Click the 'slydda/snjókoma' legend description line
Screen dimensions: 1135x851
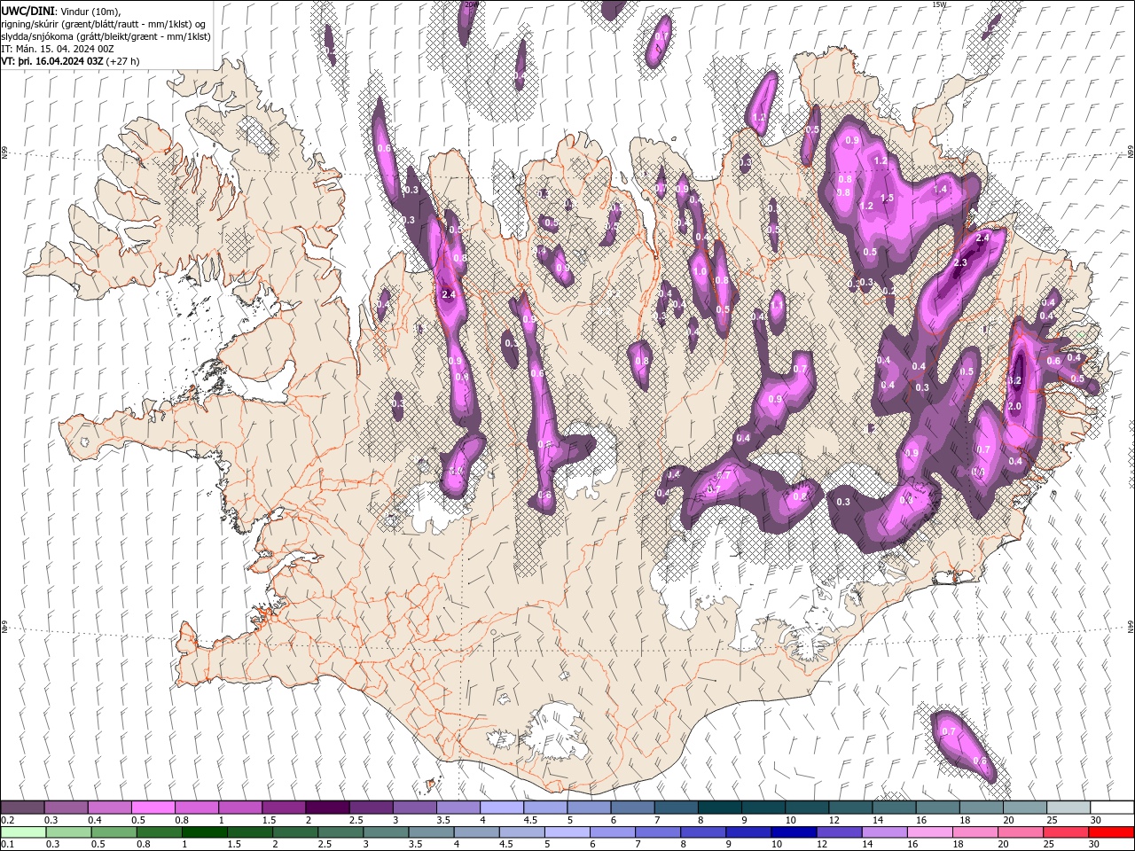tap(105, 36)
